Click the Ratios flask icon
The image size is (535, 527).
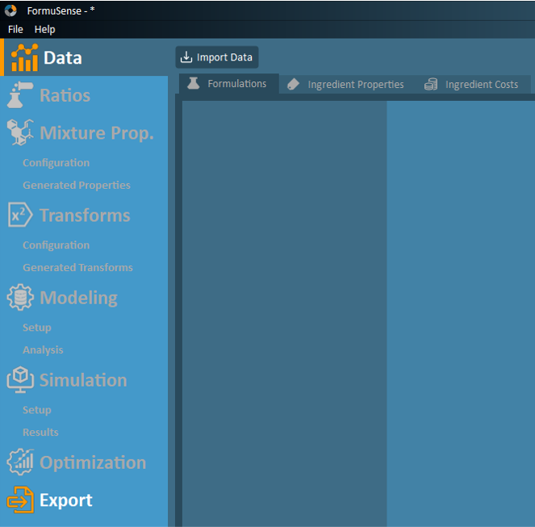coord(20,95)
